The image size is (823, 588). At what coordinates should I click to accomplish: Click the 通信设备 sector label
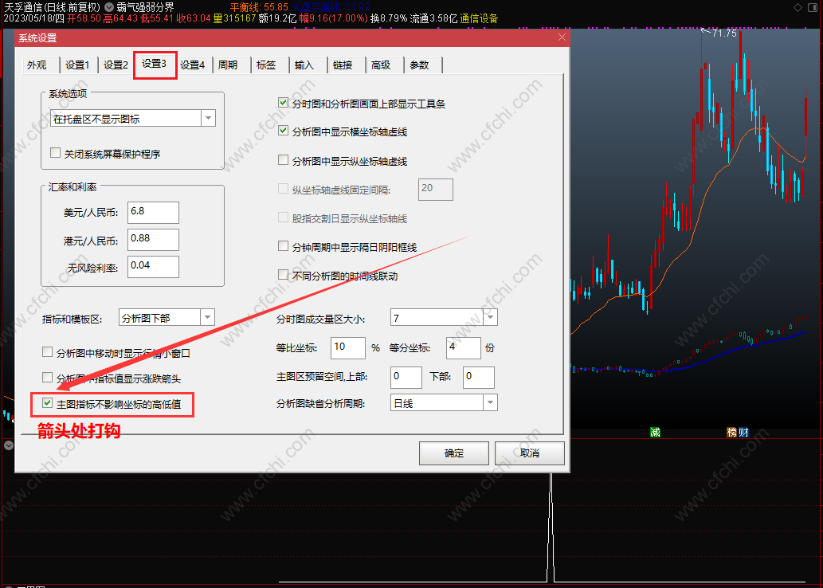pos(479,19)
